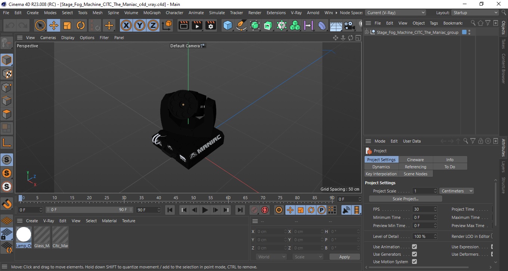Toggle Use Motion System checkbox
Screen dimensions: 508x271
coord(414,261)
